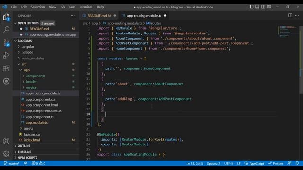Image resolution: width=303 pixels, height=170 pixels.
Task: Click the Prettier status bar item
Action: pos(276,163)
